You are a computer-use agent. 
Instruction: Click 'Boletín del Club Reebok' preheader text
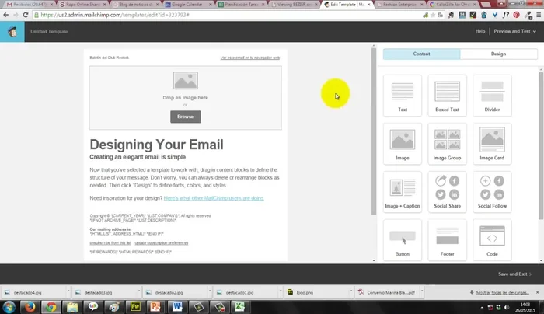point(110,58)
